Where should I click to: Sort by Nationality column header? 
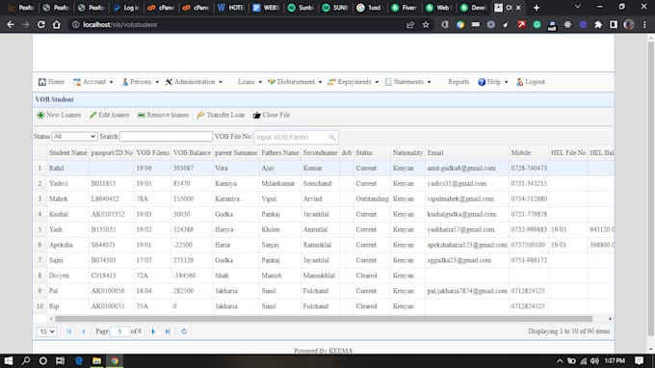407,153
